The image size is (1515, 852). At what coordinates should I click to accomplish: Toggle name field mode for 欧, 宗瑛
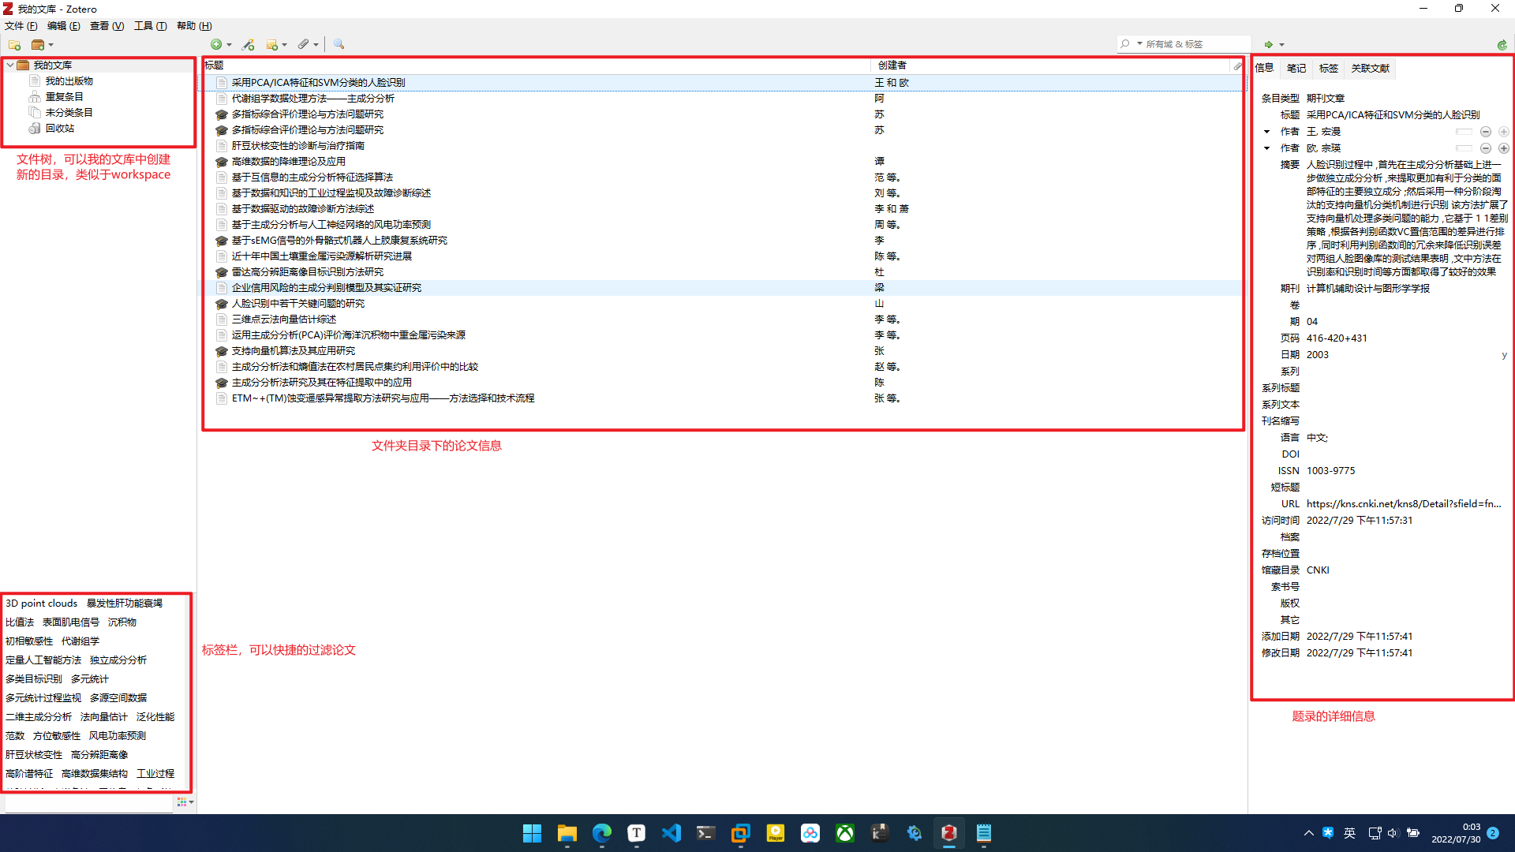pos(1464,148)
